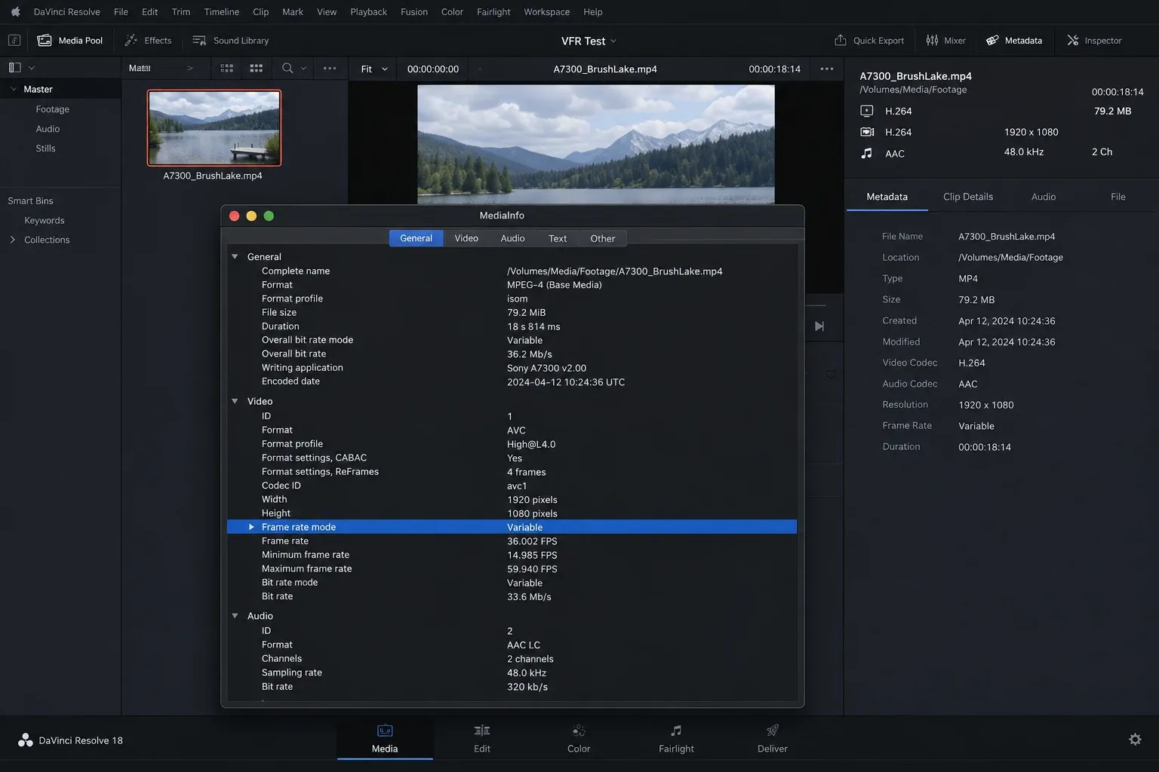The height and width of the screenshot is (772, 1159).
Task: Click the 00:00:00:00 viewer timecode field
Action: click(432, 69)
